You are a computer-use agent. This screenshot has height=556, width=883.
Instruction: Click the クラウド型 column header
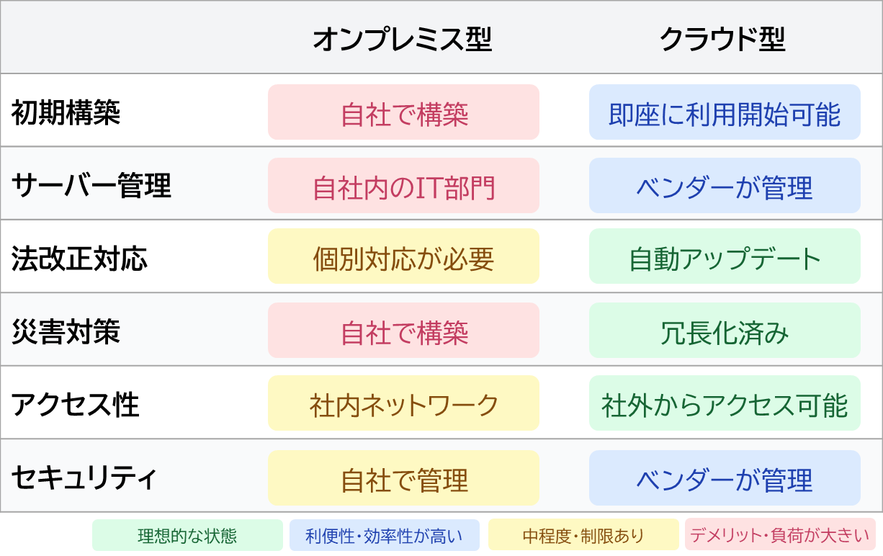pos(723,40)
